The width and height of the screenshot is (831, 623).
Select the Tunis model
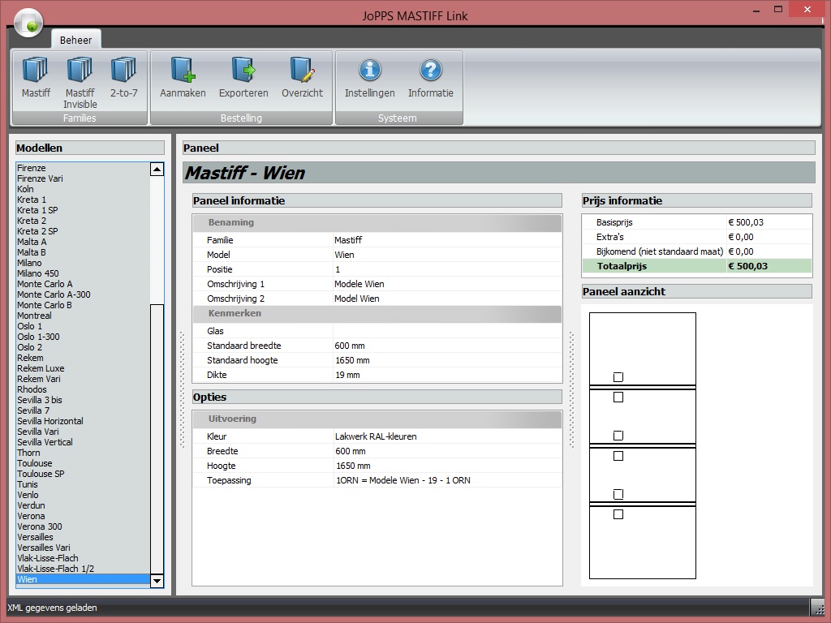pyautogui.click(x=83, y=484)
